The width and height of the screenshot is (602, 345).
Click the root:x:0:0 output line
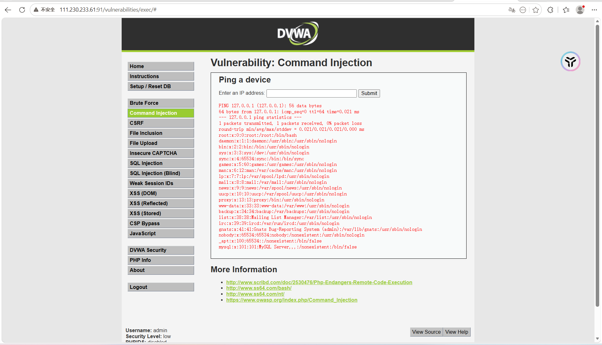tap(258, 135)
